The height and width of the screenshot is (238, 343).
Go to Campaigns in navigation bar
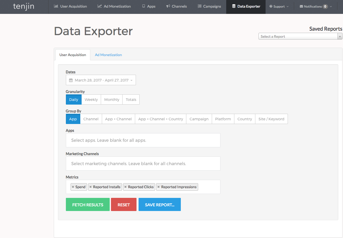click(x=209, y=7)
